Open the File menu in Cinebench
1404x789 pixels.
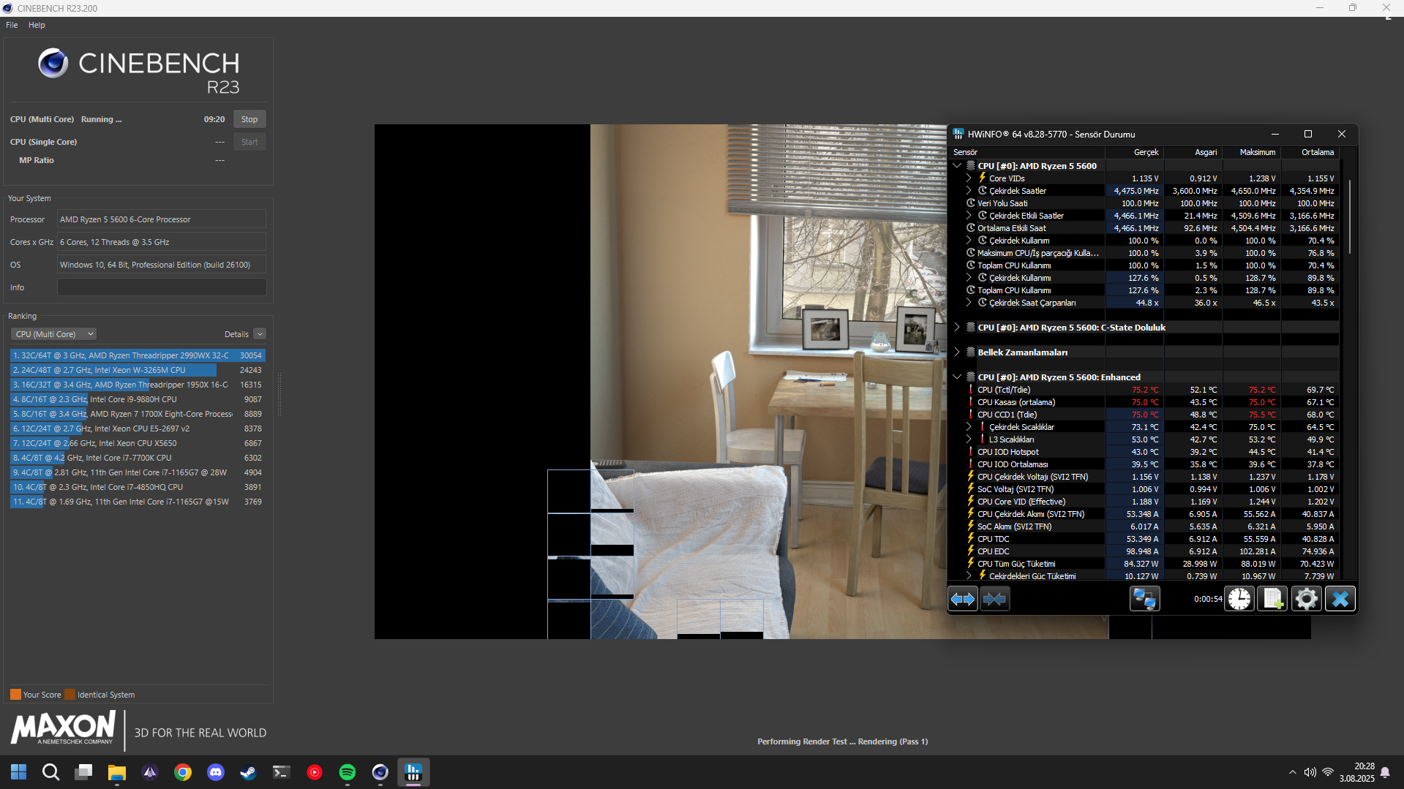12,25
